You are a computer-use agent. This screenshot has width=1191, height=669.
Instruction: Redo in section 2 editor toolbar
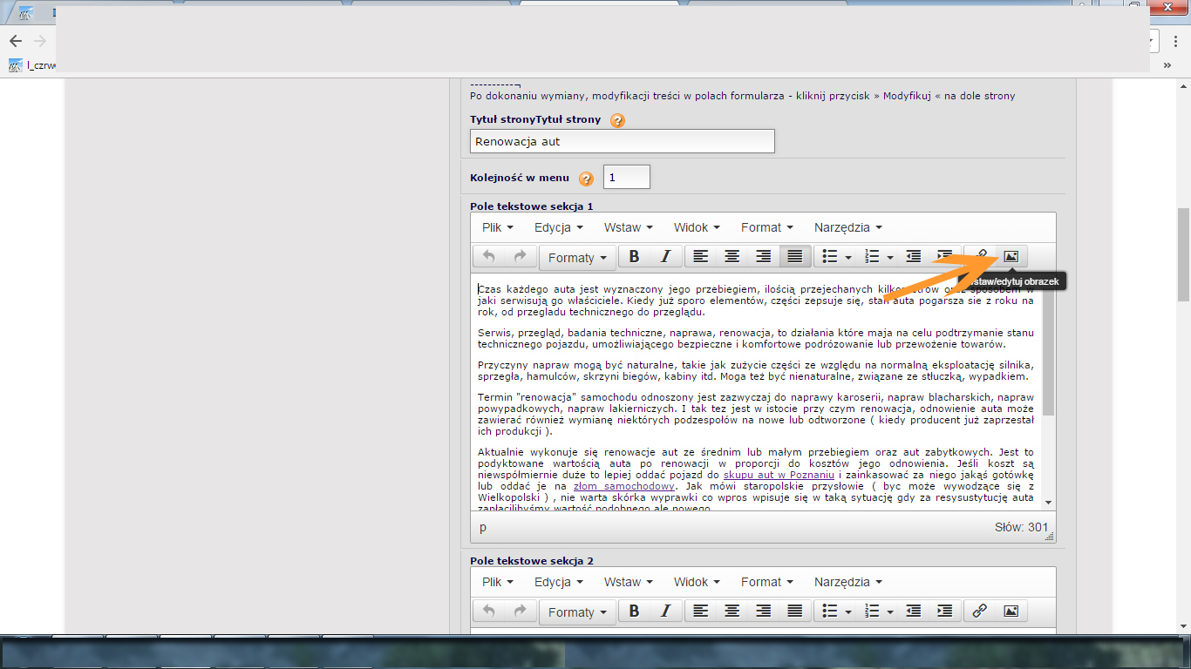[x=520, y=612]
